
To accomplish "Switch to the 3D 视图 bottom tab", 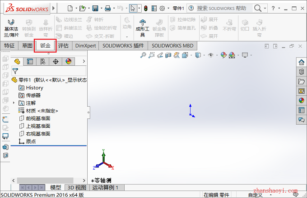I will coord(77,188).
